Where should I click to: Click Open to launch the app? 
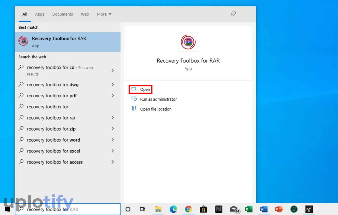140,89
